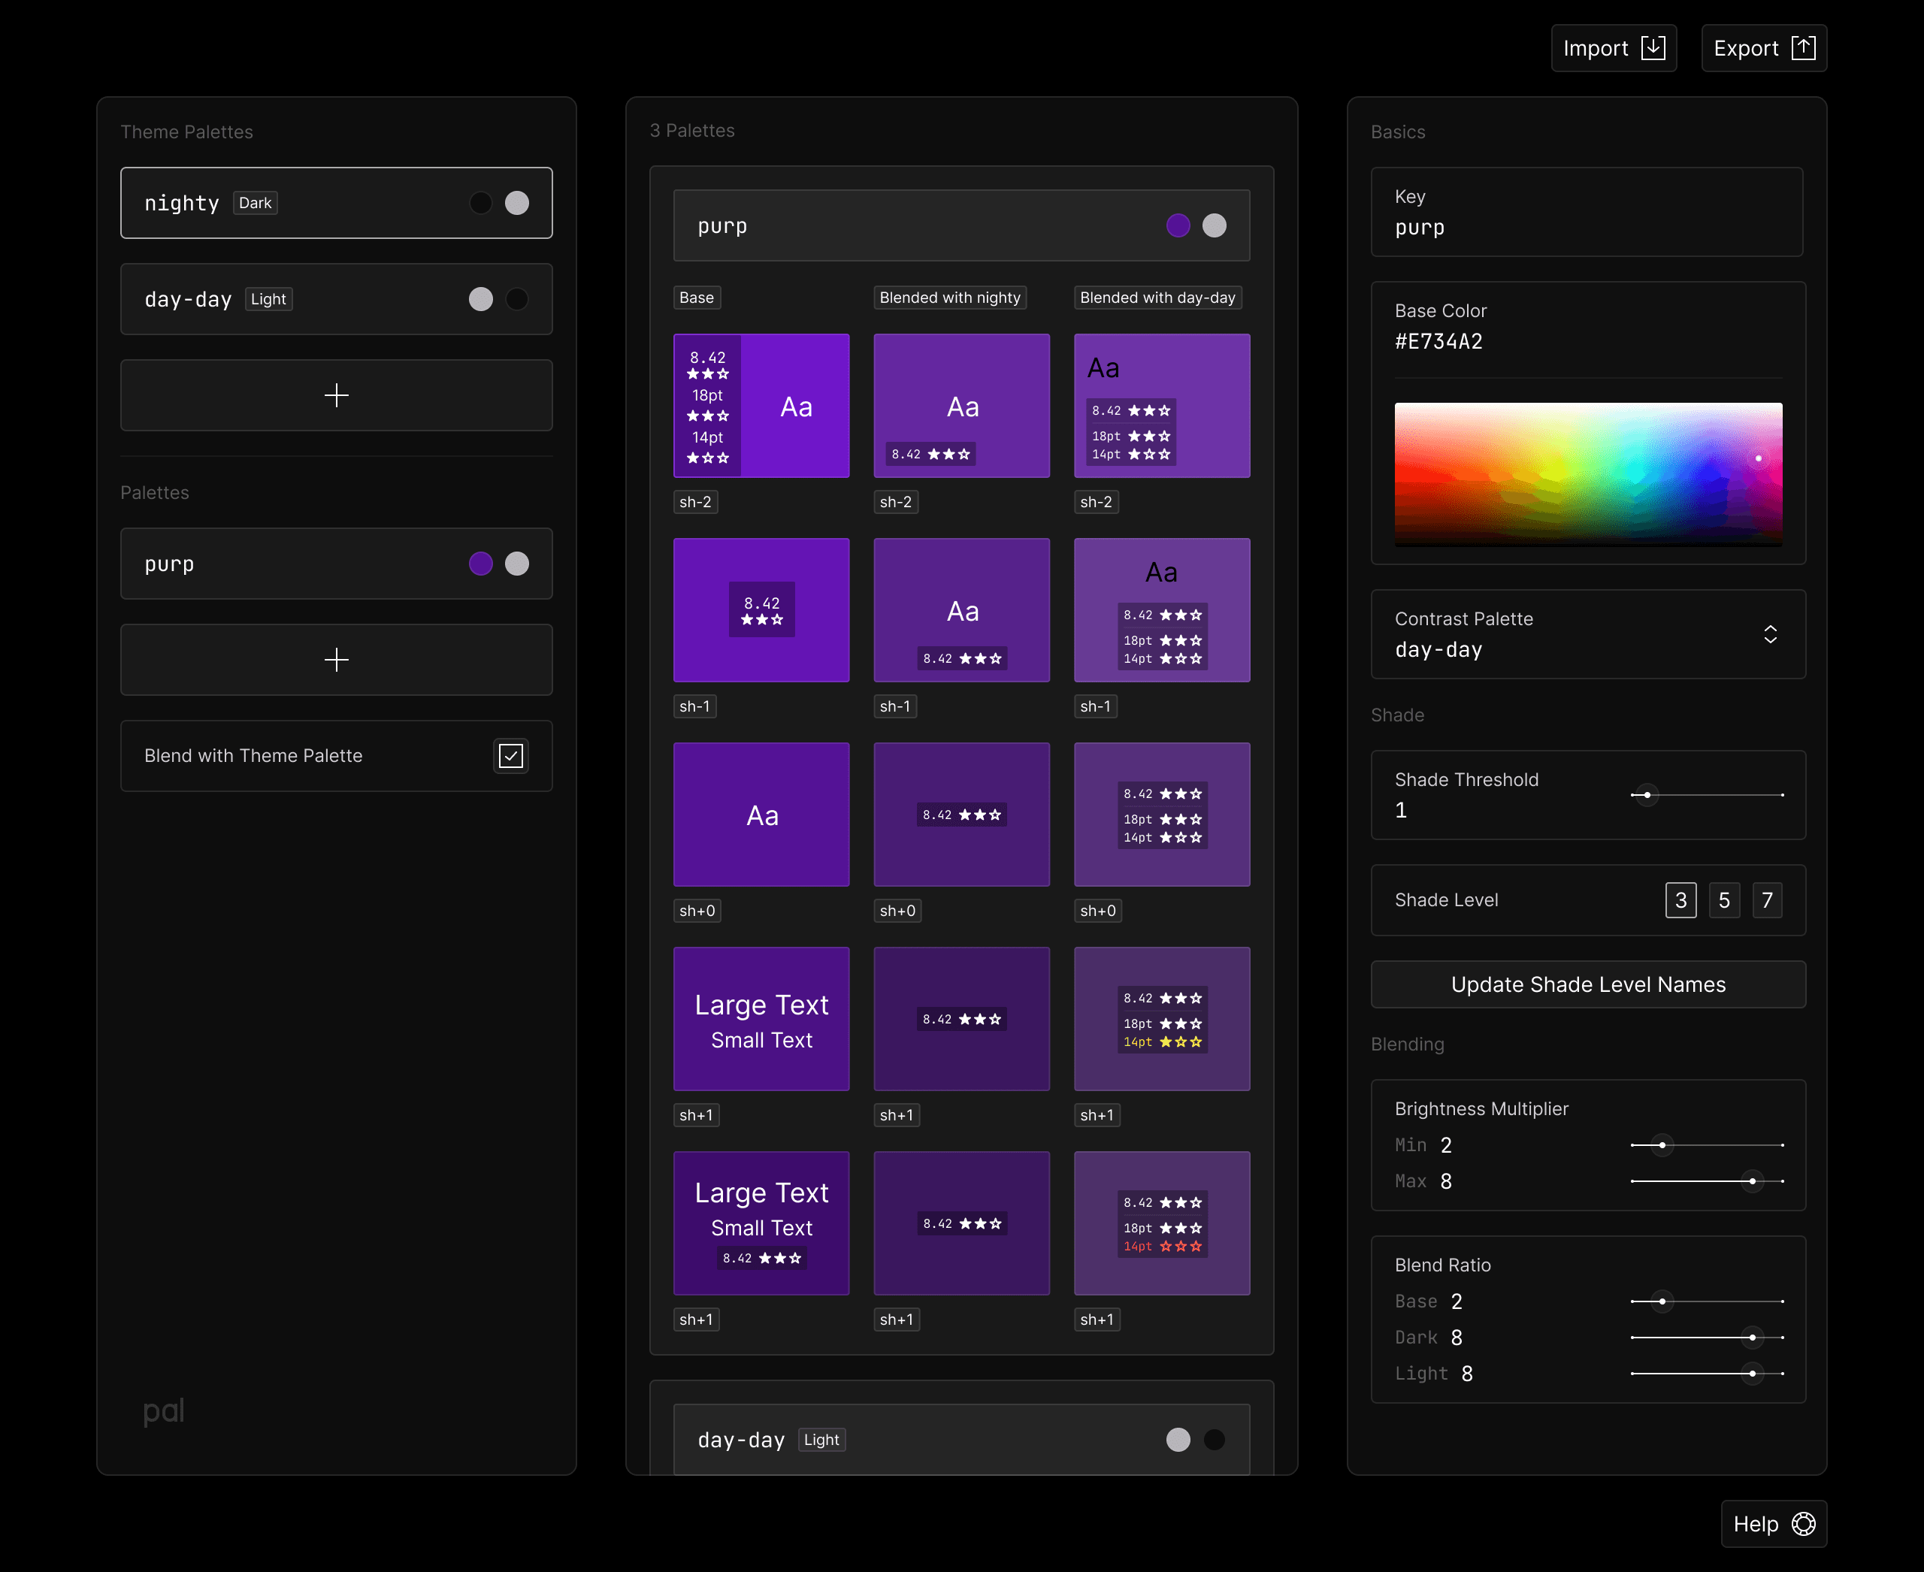Click the Shade Threshold slider handle
This screenshot has width=1924, height=1572.
point(1647,795)
